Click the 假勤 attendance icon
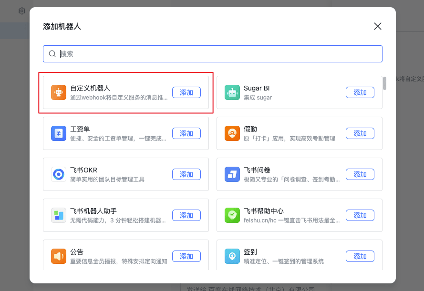This screenshot has width=424, height=291. click(232, 133)
